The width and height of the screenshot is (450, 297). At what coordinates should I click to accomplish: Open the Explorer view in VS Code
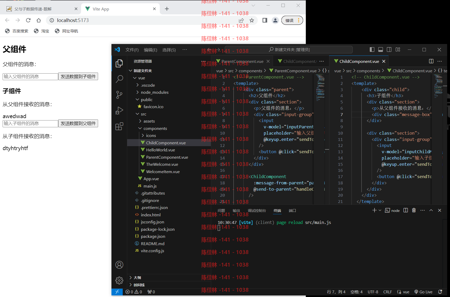point(119,63)
